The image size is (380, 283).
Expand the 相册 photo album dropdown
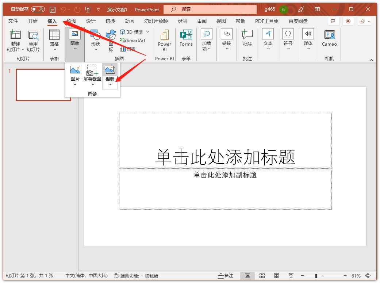(x=110, y=84)
